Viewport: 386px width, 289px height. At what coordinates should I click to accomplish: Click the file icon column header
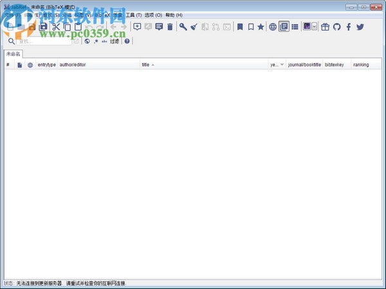(x=20, y=65)
